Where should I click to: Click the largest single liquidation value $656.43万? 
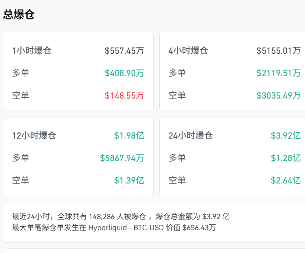tap(199, 227)
